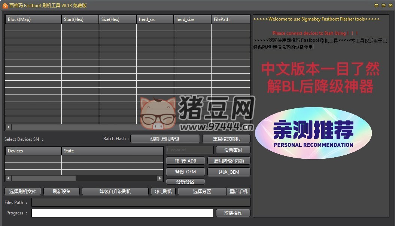Minimize the window via title bar
Viewport: 395px width, 226px height.
point(376,5)
